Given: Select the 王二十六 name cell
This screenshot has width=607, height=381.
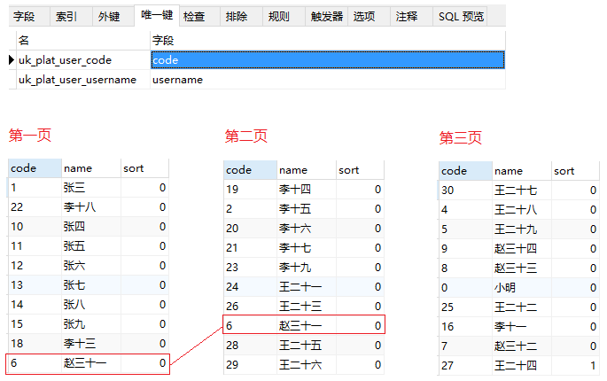Looking at the screenshot, I should coord(307,365).
